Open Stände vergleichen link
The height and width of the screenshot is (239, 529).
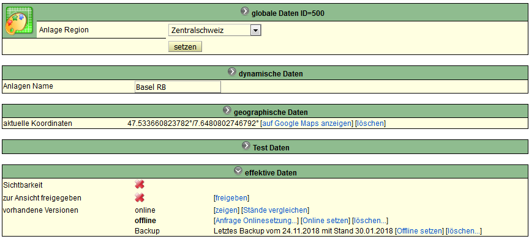(x=275, y=210)
